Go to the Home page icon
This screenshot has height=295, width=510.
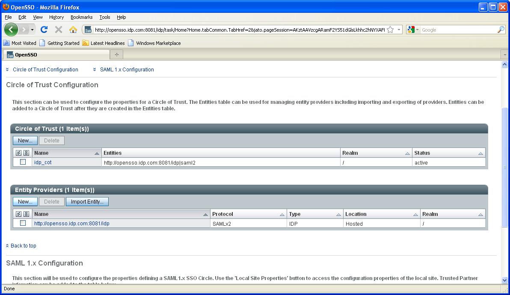pyautogui.click(x=73, y=30)
